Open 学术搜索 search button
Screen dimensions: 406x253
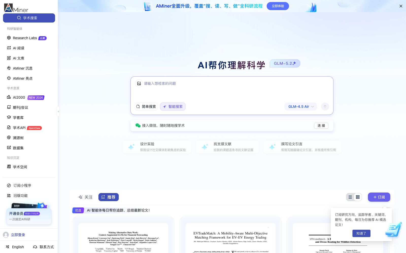(x=29, y=18)
